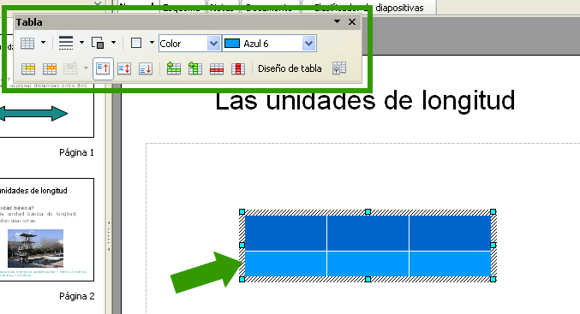Expand the Color fill type dropdown
Screen dimensions: 580x314
point(213,44)
